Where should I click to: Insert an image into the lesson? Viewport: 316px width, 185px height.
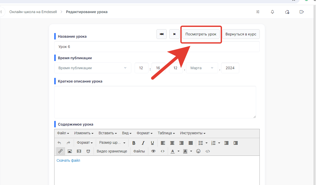(x=70, y=151)
